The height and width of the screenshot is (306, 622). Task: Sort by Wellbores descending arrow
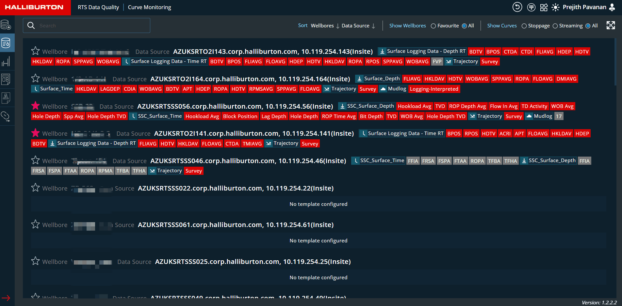(338, 26)
